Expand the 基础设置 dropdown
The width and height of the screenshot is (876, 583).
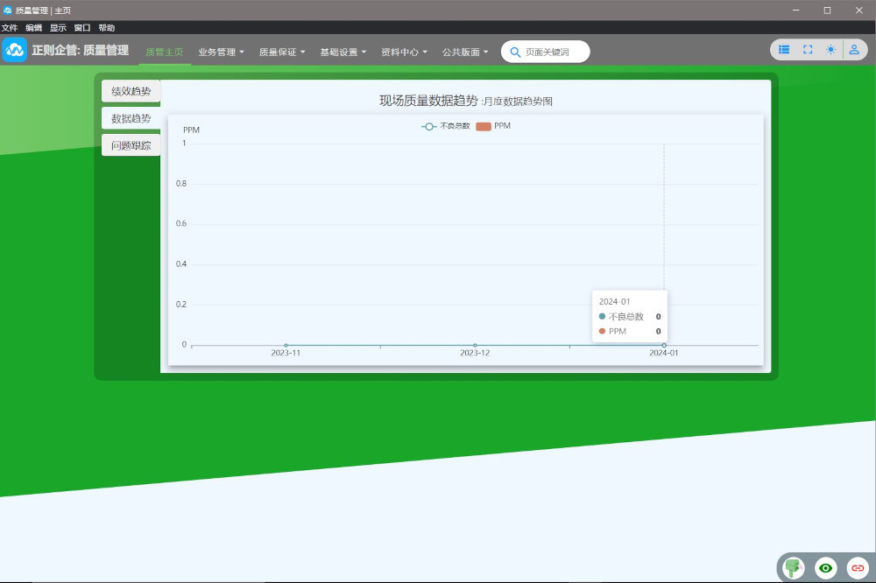(x=343, y=52)
